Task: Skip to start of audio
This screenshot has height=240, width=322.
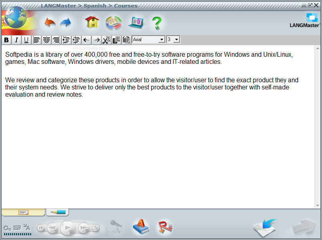Action: 41,228
